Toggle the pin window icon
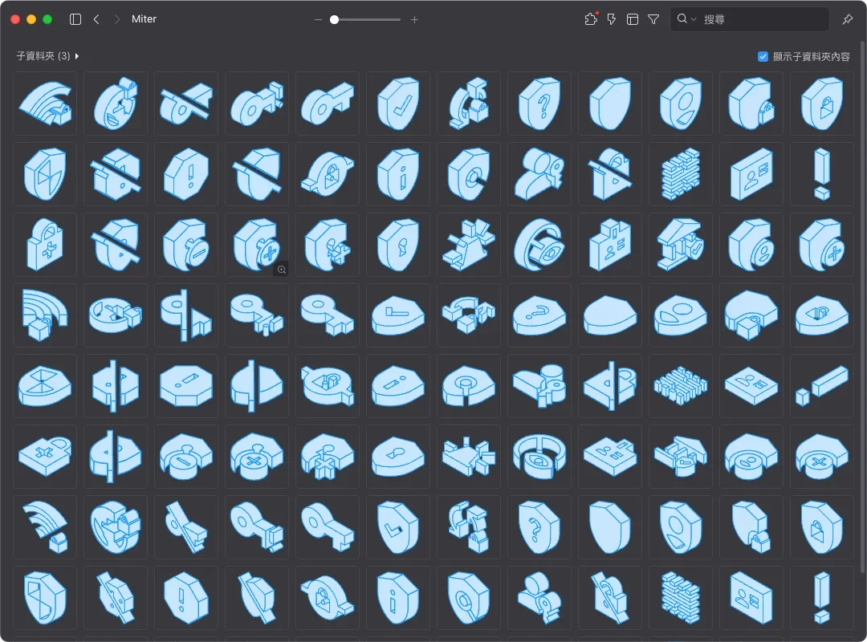 [848, 19]
